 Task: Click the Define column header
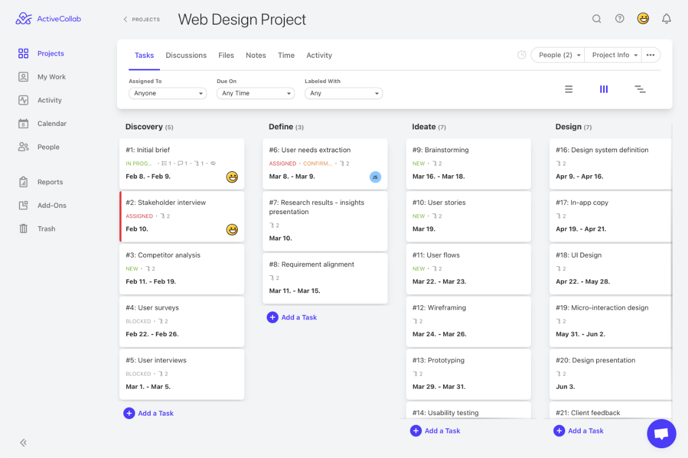click(x=286, y=127)
